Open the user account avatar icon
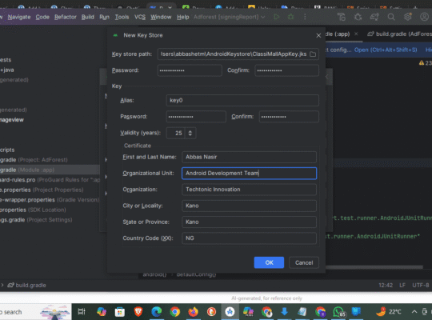Image resolution: width=432 pixels, height=320 pixels. click(424, 17)
